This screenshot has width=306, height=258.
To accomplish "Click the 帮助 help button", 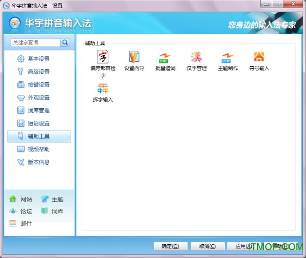I will click(x=280, y=246).
